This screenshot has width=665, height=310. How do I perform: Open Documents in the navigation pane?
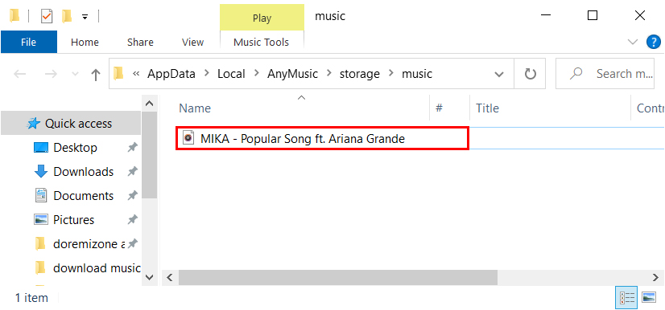pos(83,196)
